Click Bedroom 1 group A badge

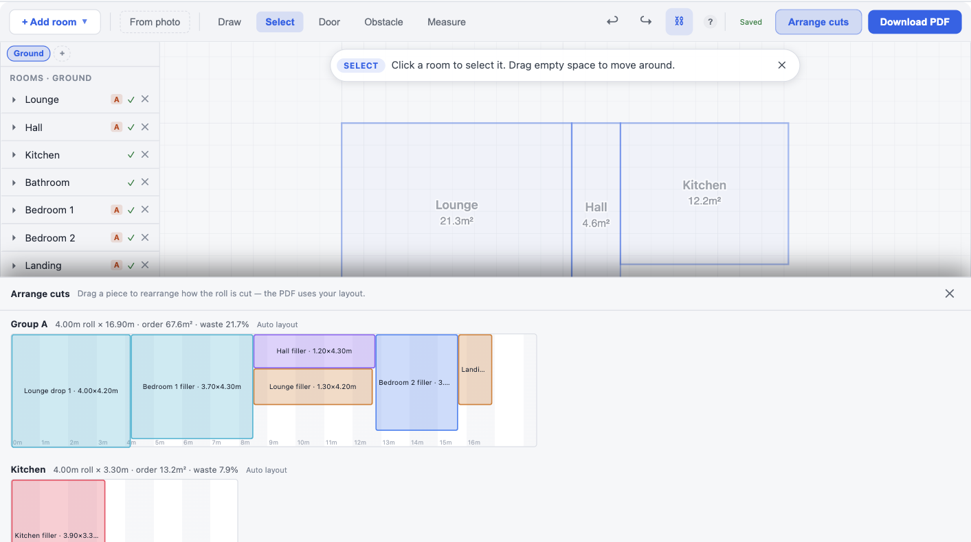click(116, 210)
